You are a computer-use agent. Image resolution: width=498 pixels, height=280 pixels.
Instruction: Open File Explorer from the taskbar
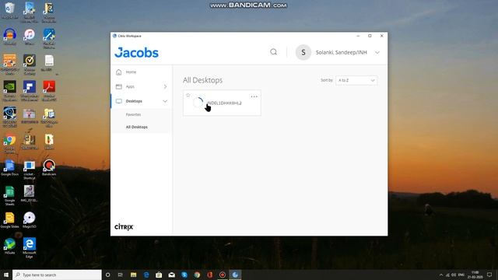click(133, 275)
